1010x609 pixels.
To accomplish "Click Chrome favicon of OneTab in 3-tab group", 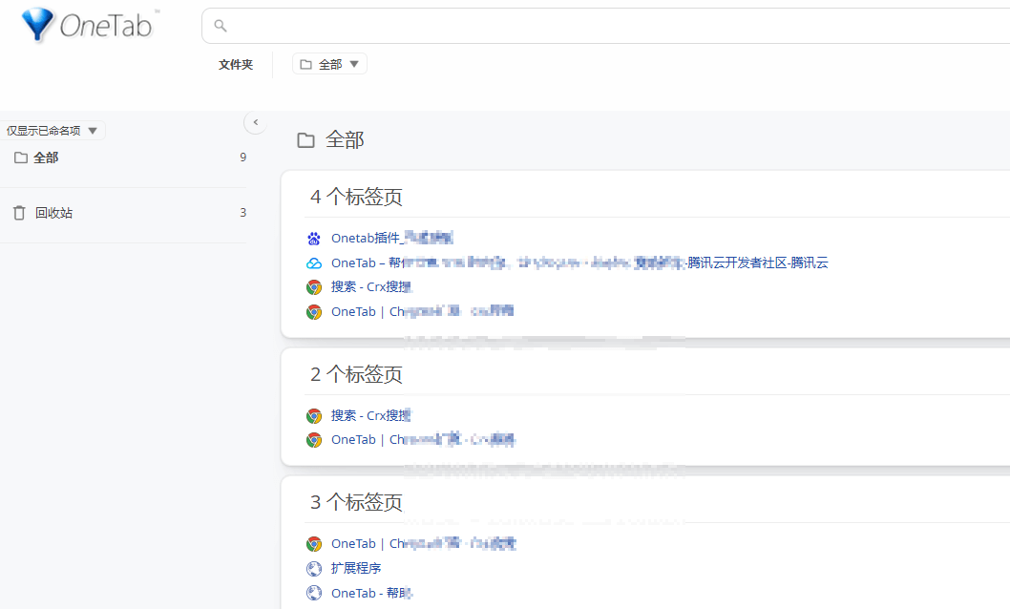I will point(314,544).
